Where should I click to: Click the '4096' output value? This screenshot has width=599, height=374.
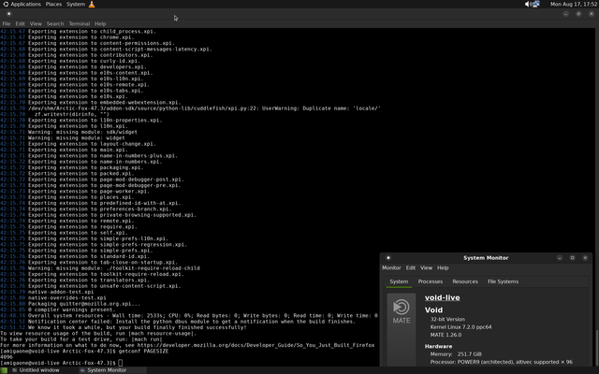7,357
